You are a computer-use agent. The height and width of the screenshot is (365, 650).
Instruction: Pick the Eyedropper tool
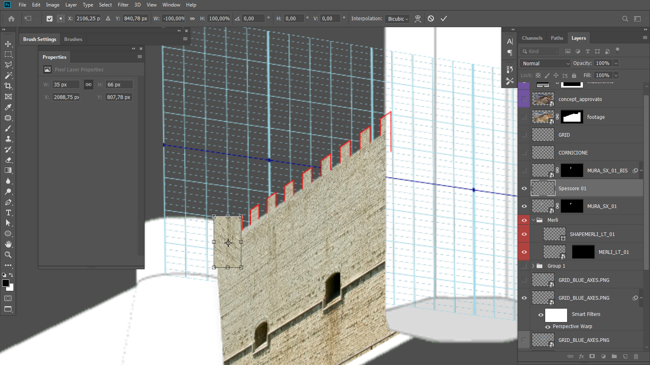8,107
